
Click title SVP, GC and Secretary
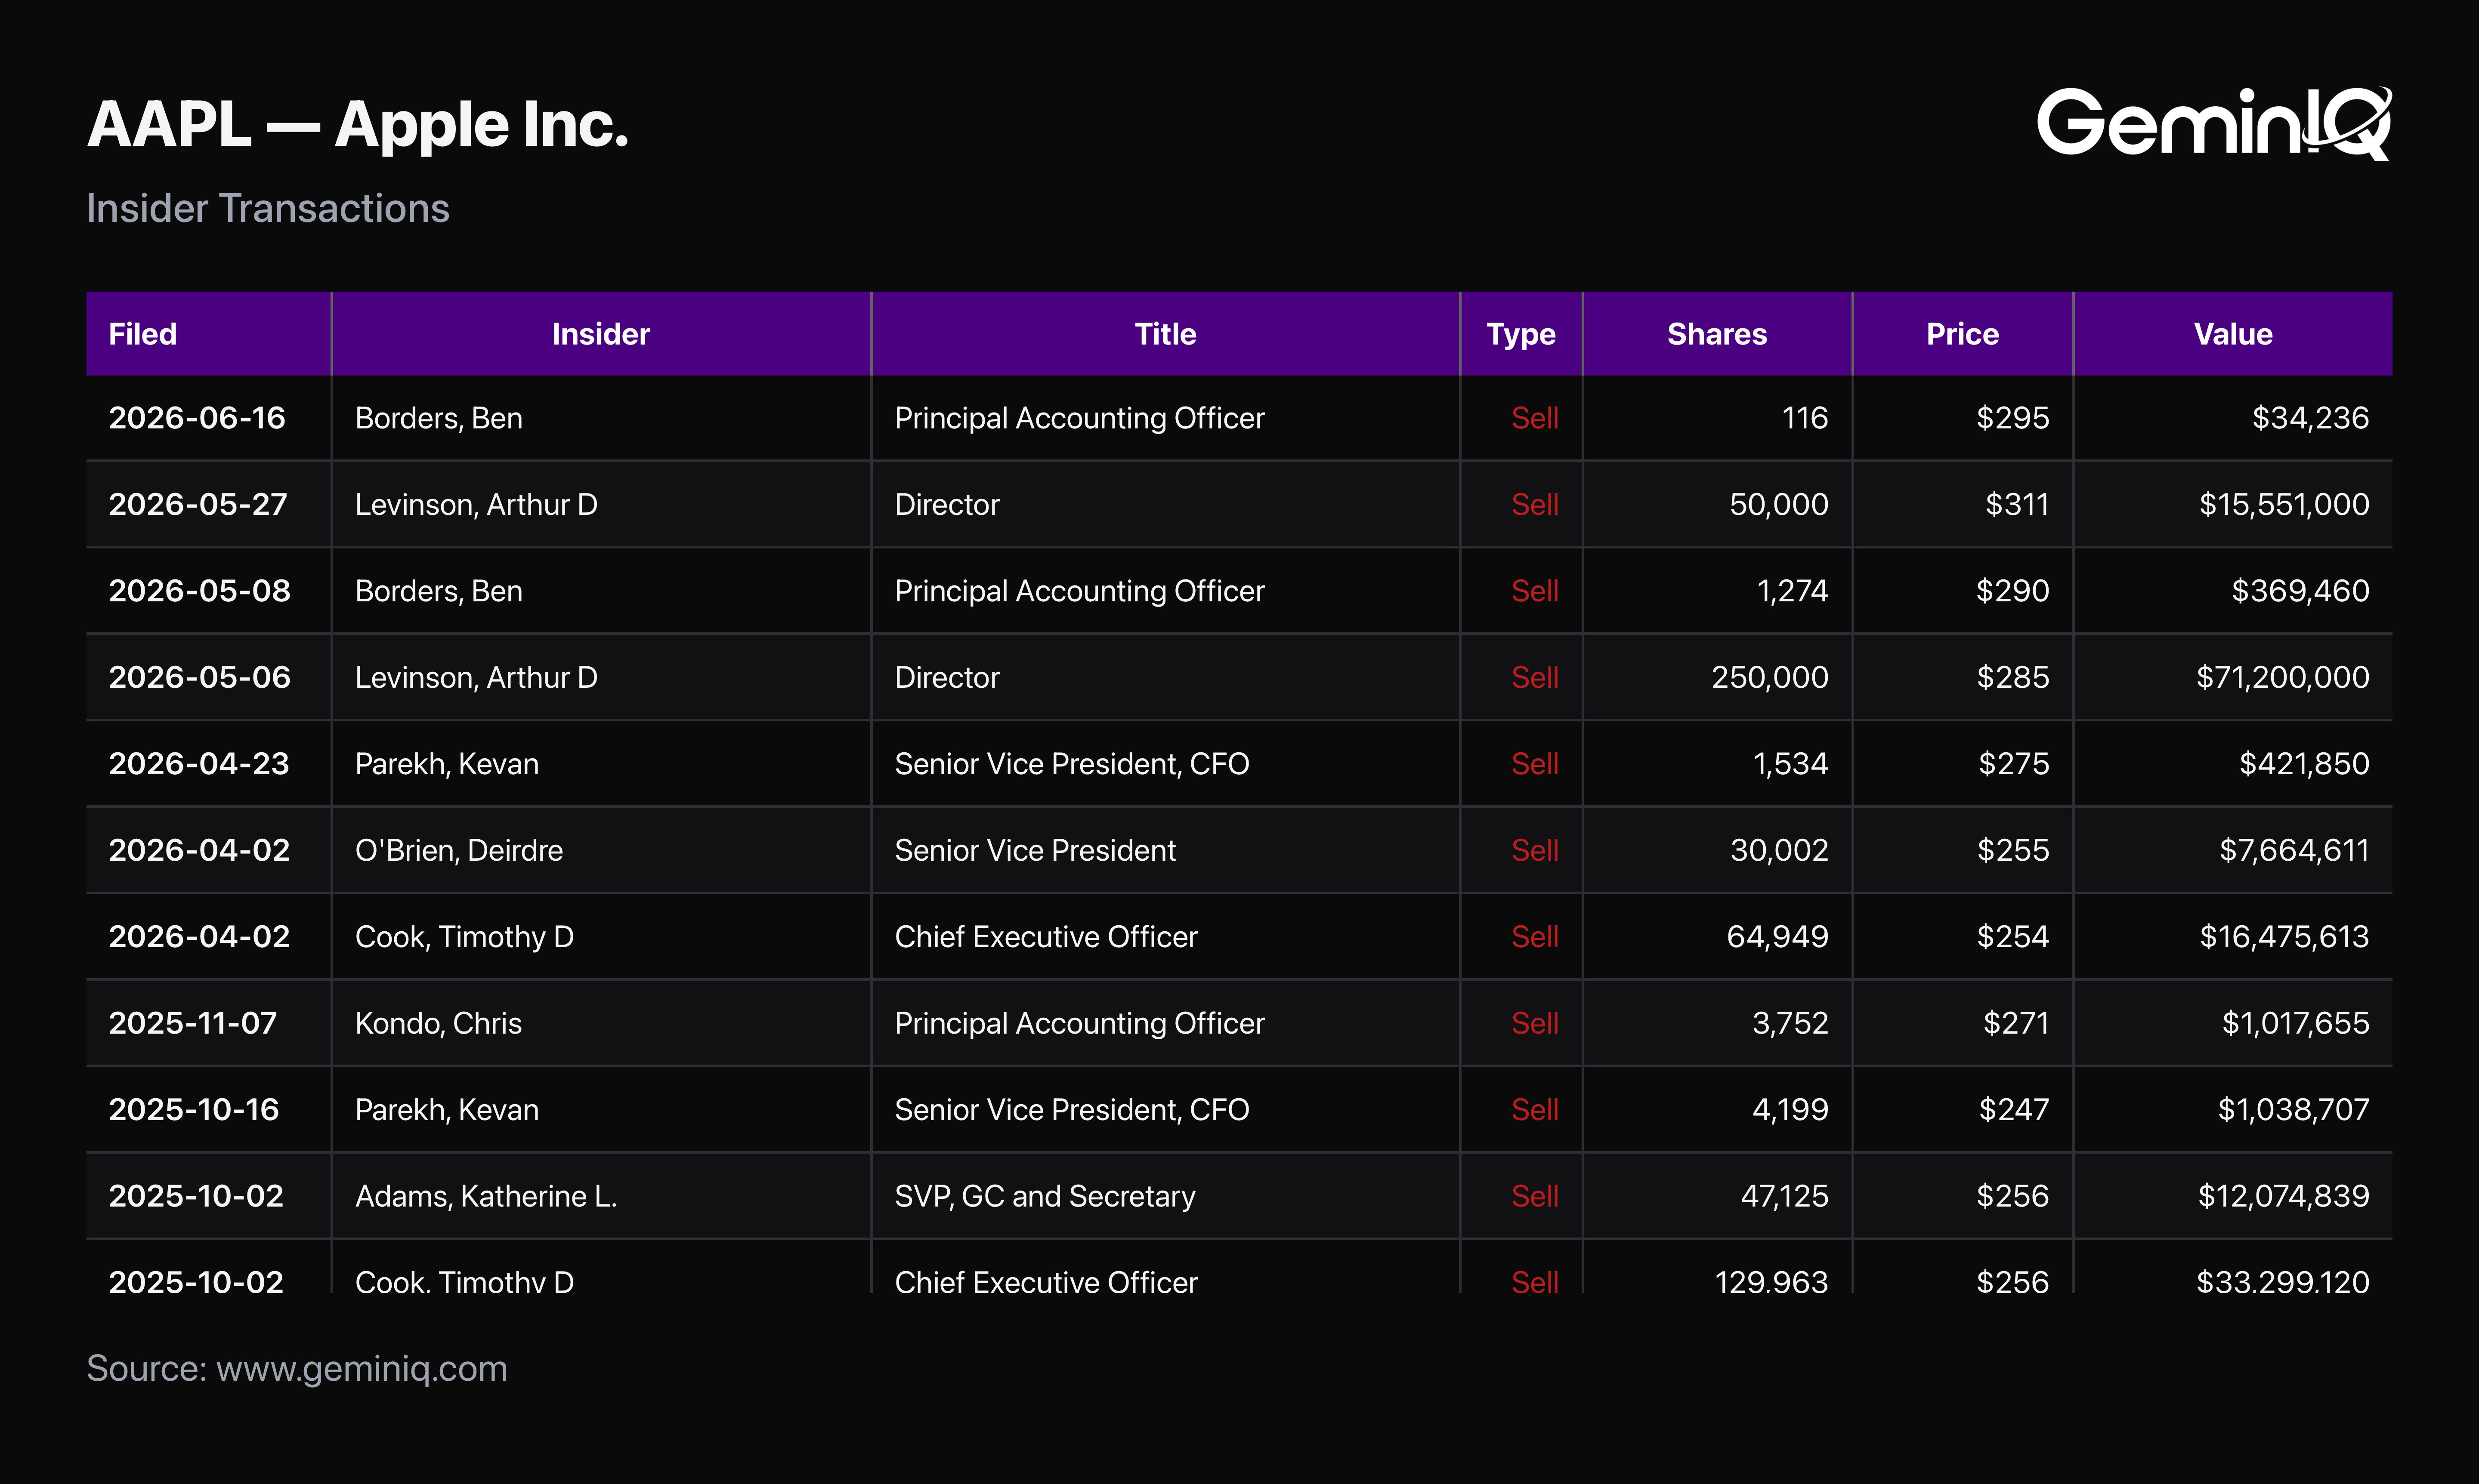click(x=1045, y=1196)
